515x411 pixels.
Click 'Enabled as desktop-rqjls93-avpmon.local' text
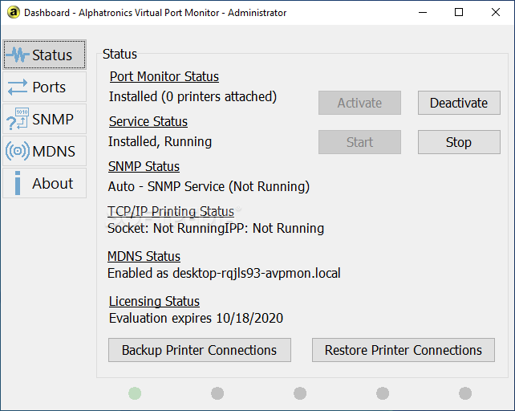pos(224,273)
